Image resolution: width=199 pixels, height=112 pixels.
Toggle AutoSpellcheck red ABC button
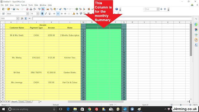click(43, 9)
